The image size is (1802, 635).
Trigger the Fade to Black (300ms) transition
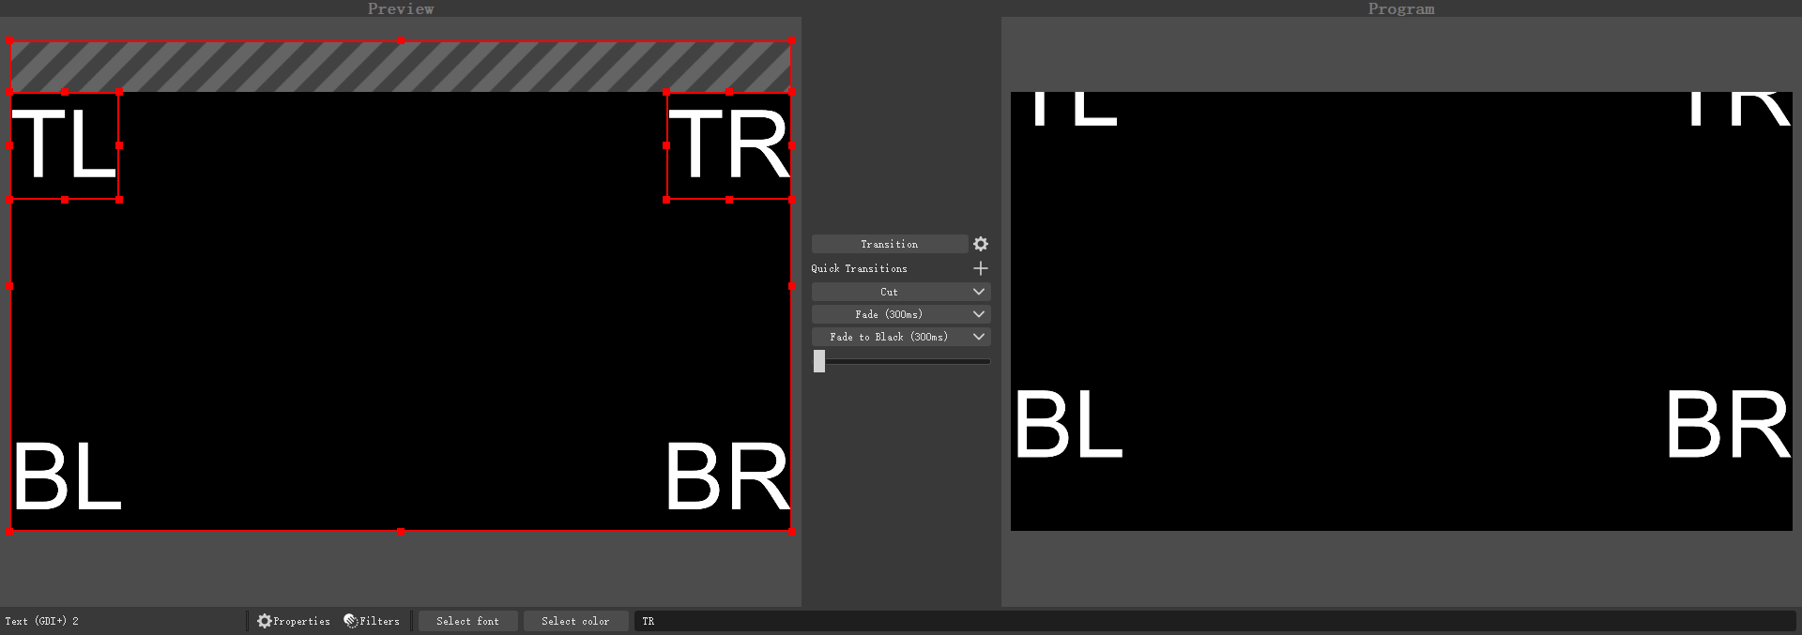[889, 337]
